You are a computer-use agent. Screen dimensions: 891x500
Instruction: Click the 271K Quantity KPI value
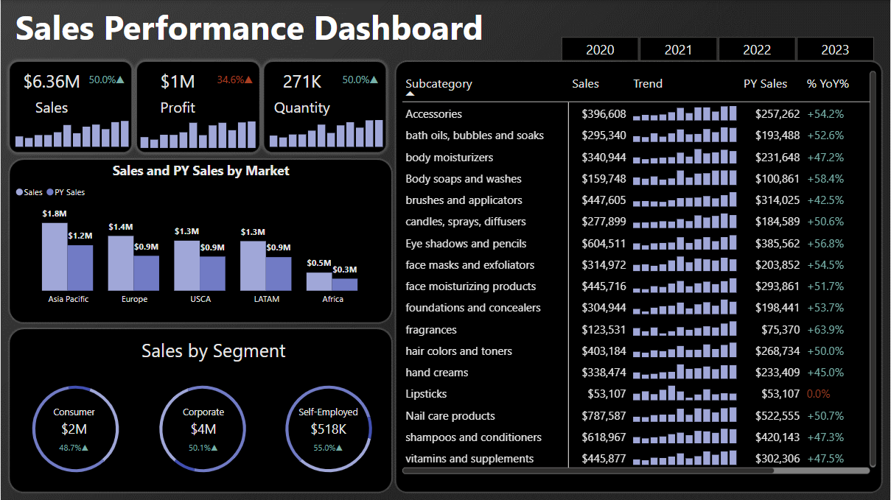pyautogui.click(x=302, y=82)
